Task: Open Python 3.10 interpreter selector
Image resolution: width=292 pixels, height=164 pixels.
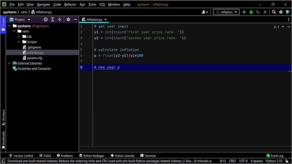Action: coord(274,161)
